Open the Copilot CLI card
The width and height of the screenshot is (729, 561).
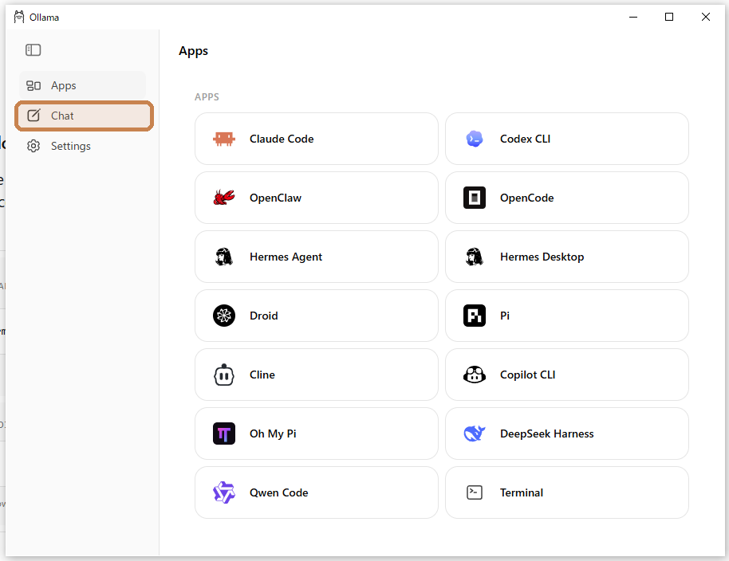[567, 375]
